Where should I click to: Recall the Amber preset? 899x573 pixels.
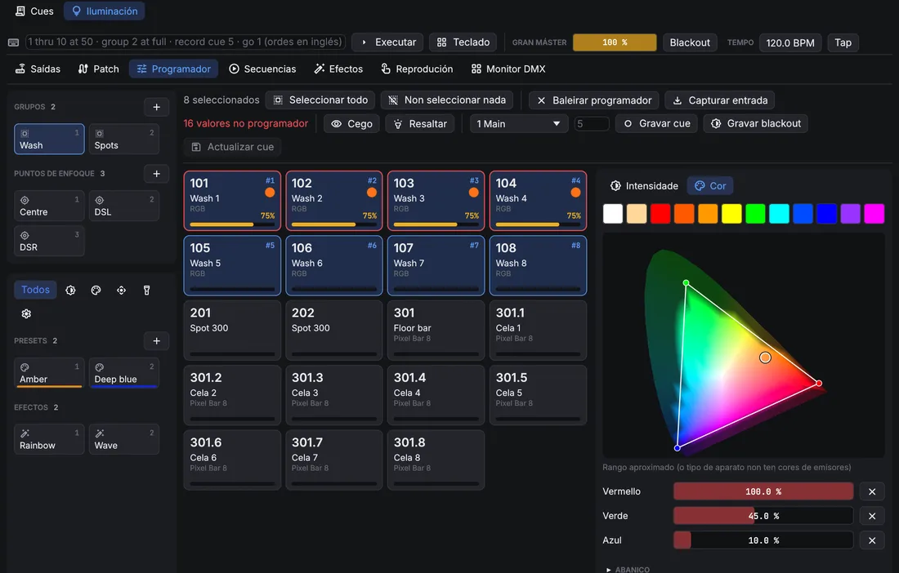(49, 373)
